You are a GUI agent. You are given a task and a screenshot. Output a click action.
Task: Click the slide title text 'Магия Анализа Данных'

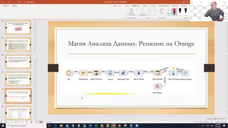(102, 43)
